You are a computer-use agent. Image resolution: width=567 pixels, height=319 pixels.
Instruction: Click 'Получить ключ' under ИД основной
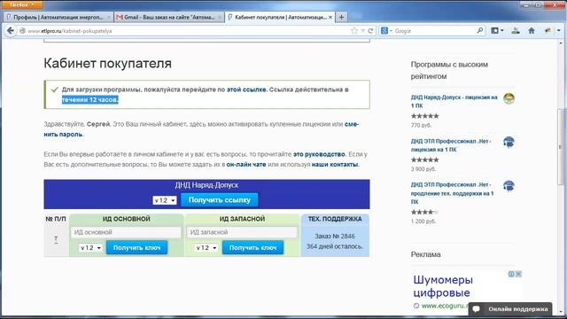coord(136,248)
